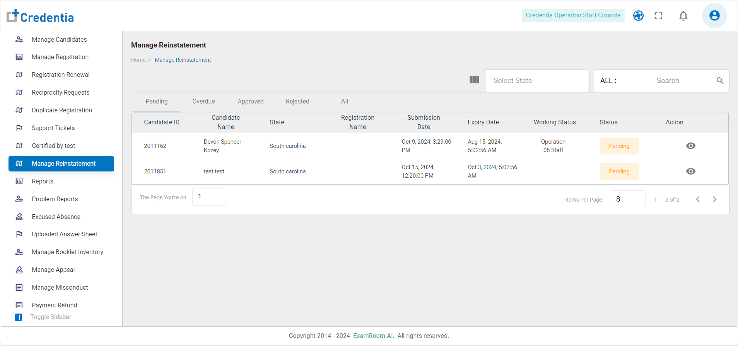Screen dimensions: 738x346
Task: Click the Manage Misconduct sidebar icon
Action: (19, 288)
